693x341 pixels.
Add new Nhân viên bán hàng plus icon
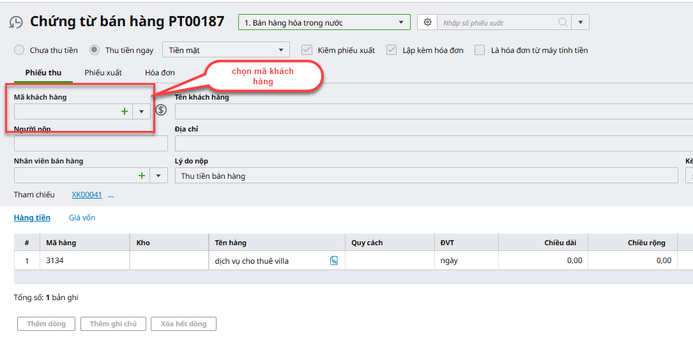click(x=142, y=176)
